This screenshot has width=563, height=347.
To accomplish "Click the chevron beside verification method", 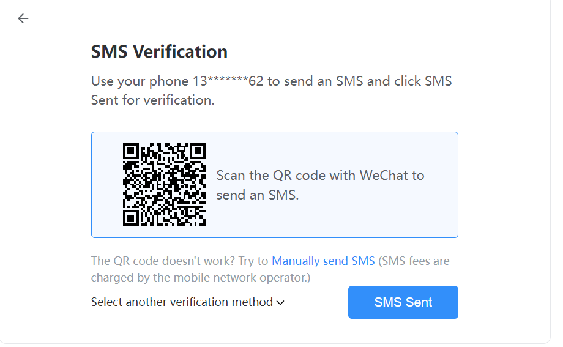I will 280,302.
